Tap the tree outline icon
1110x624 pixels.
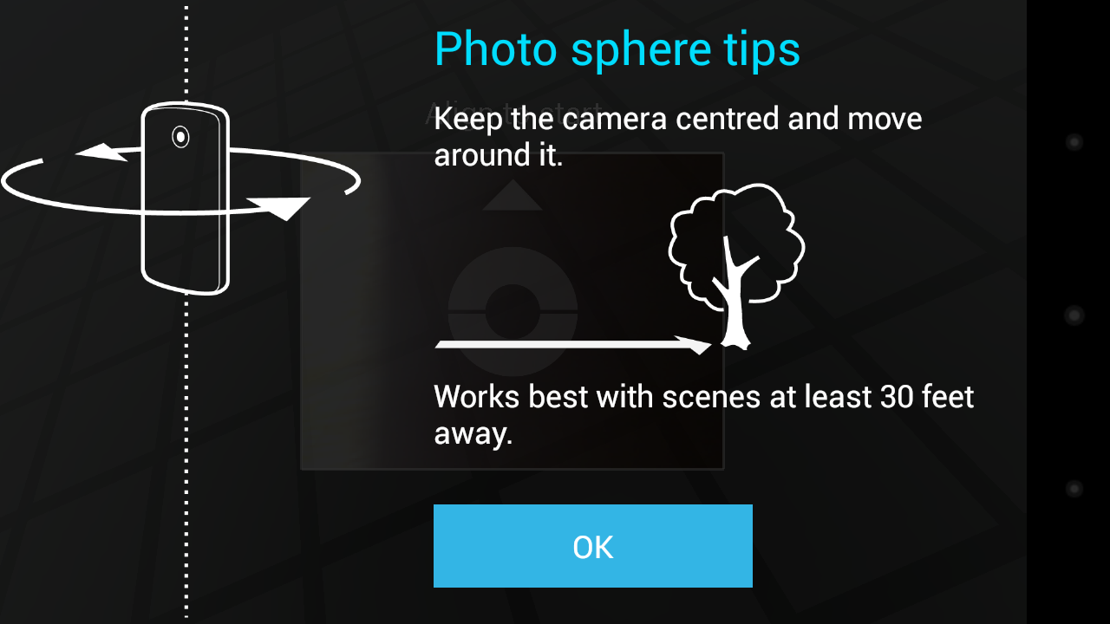pyautogui.click(x=736, y=266)
